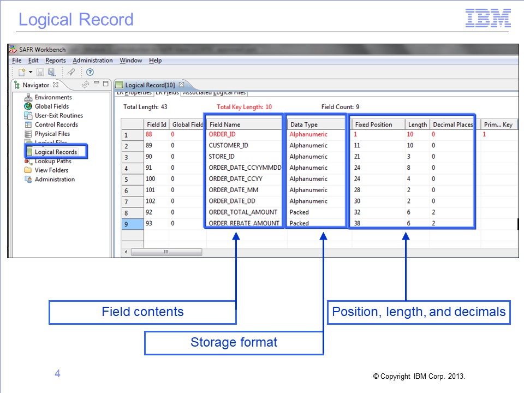
Task: Click the scrollbar left arrow
Action: tap(126, 252)
